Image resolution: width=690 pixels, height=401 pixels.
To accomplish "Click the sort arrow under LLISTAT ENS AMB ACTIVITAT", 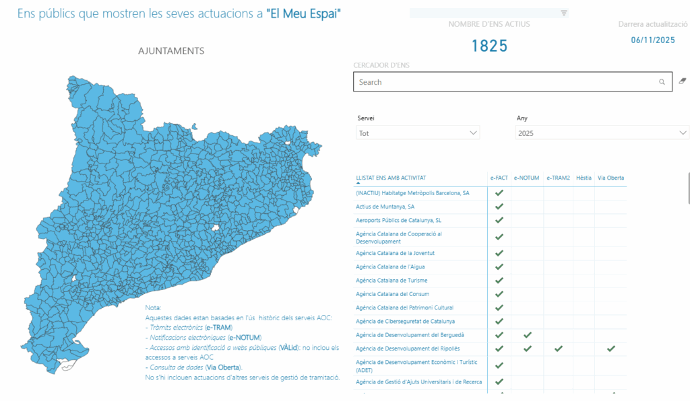I will (358, 183).
